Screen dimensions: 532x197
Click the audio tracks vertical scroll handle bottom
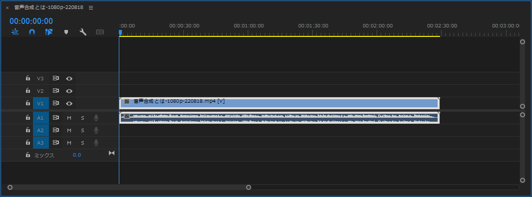click(523, 181)
